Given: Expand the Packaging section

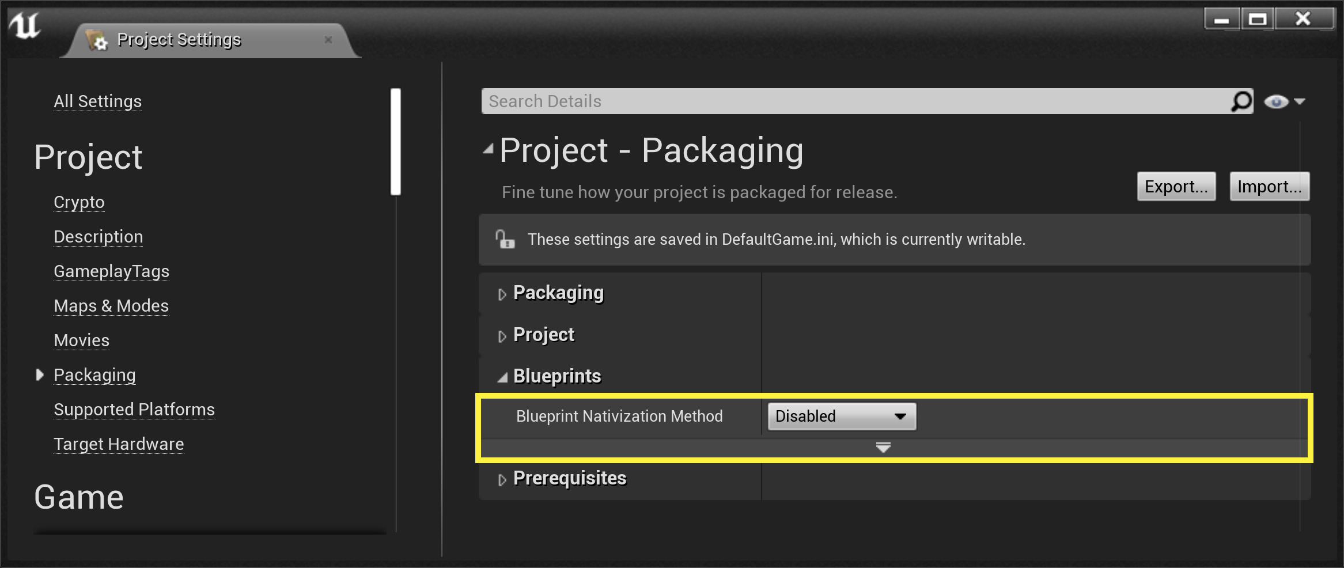Looking at the screenshot, I should click(502, 294).
